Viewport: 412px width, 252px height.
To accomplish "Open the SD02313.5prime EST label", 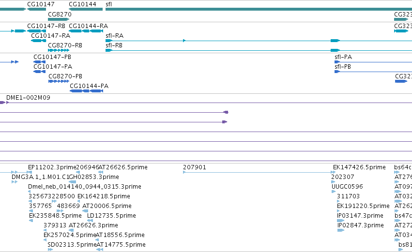I will coord(72,245).
